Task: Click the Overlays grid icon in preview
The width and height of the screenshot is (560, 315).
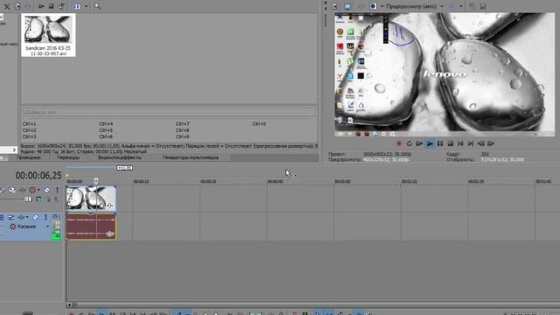Action: [451, 6]
